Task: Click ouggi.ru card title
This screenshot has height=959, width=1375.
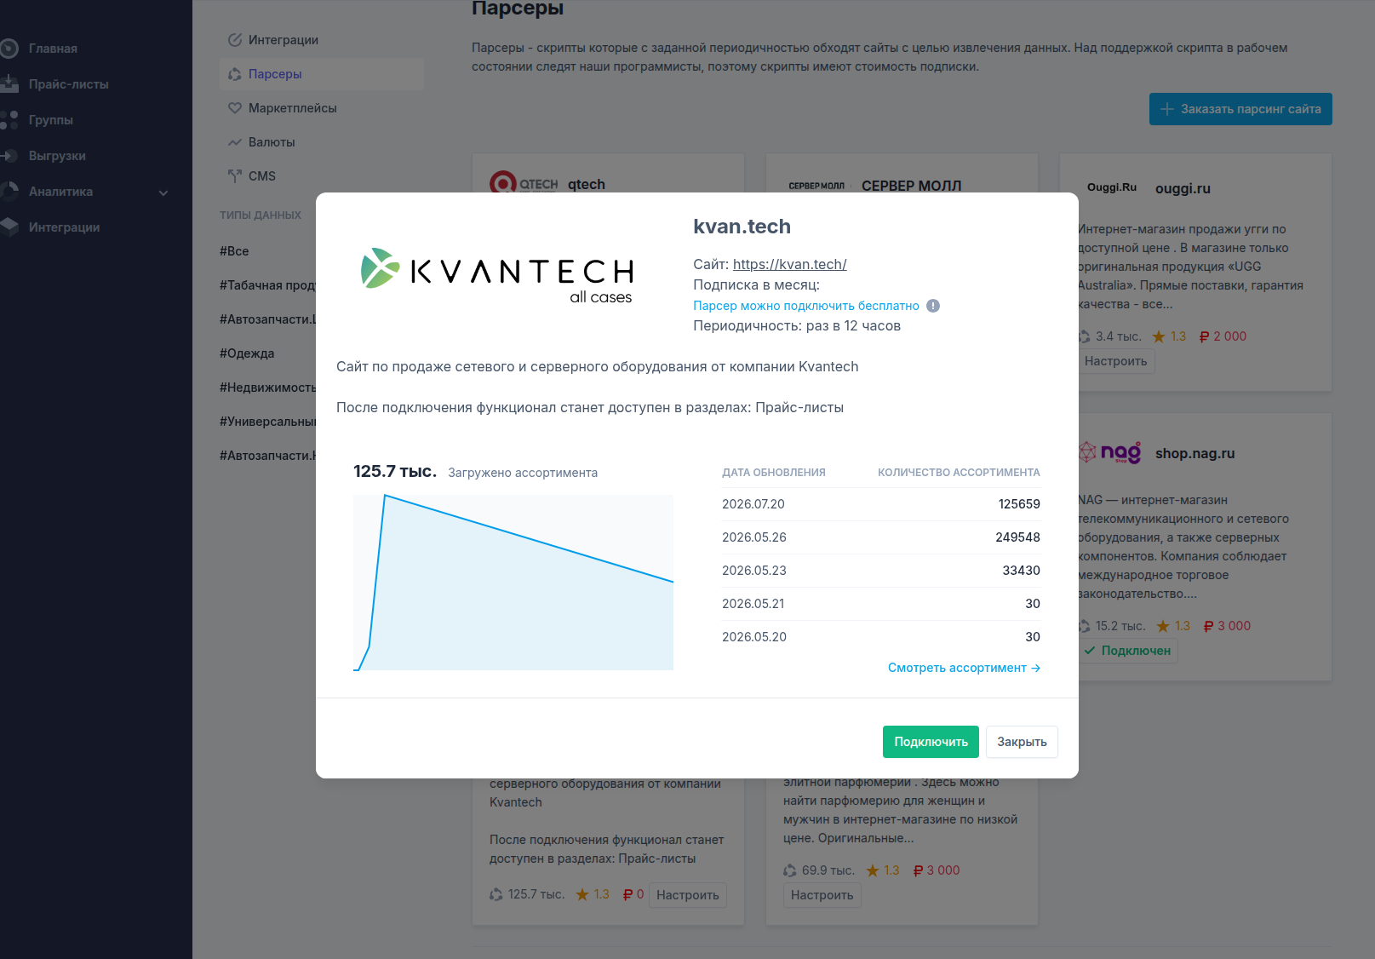Action: point(1183,189)
